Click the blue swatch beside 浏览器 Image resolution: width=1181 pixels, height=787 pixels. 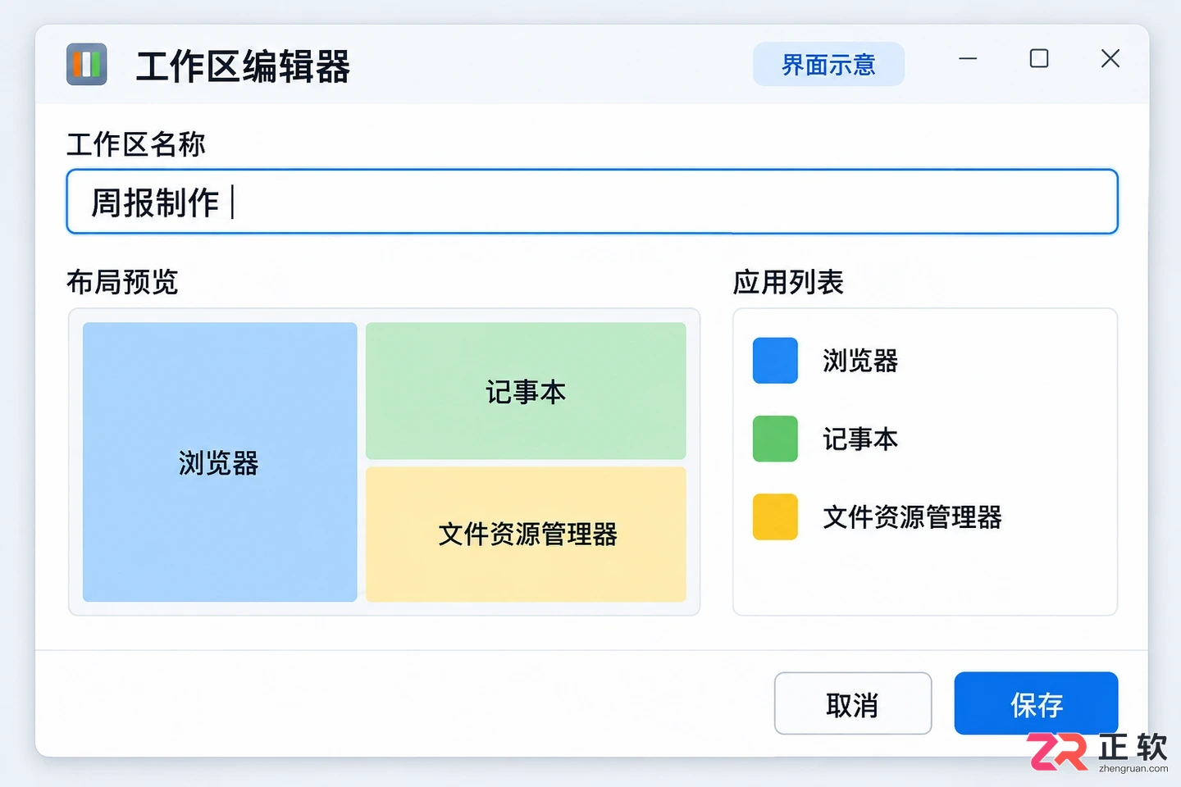point(775,361)
